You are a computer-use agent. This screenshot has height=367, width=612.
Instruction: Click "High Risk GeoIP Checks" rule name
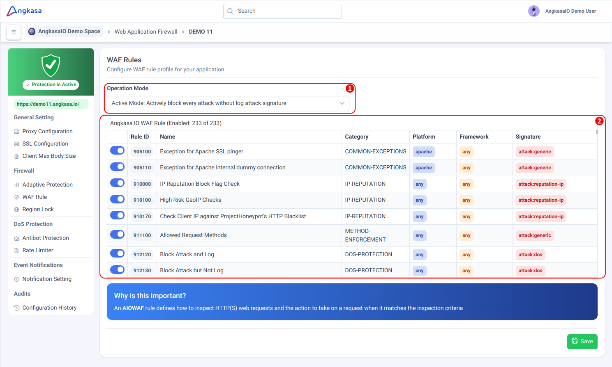coord(191,200)
